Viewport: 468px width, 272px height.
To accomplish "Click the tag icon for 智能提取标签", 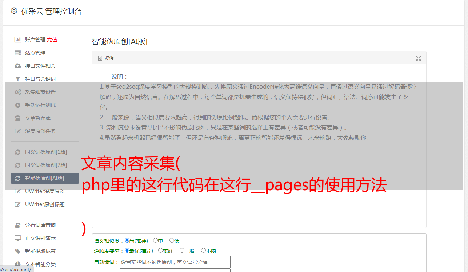I will point(17,251).
